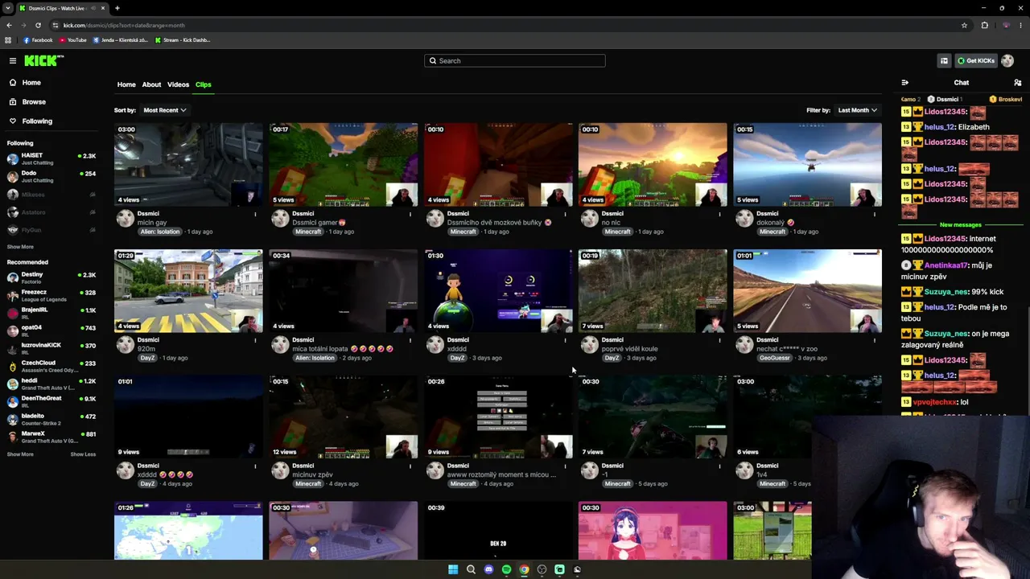Expand Show More under Recommended
The width and height of the screenshot is (1030, 579).
click(20, 454)
